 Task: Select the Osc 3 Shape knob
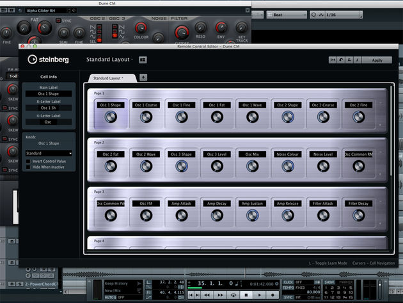click(182, 166)
